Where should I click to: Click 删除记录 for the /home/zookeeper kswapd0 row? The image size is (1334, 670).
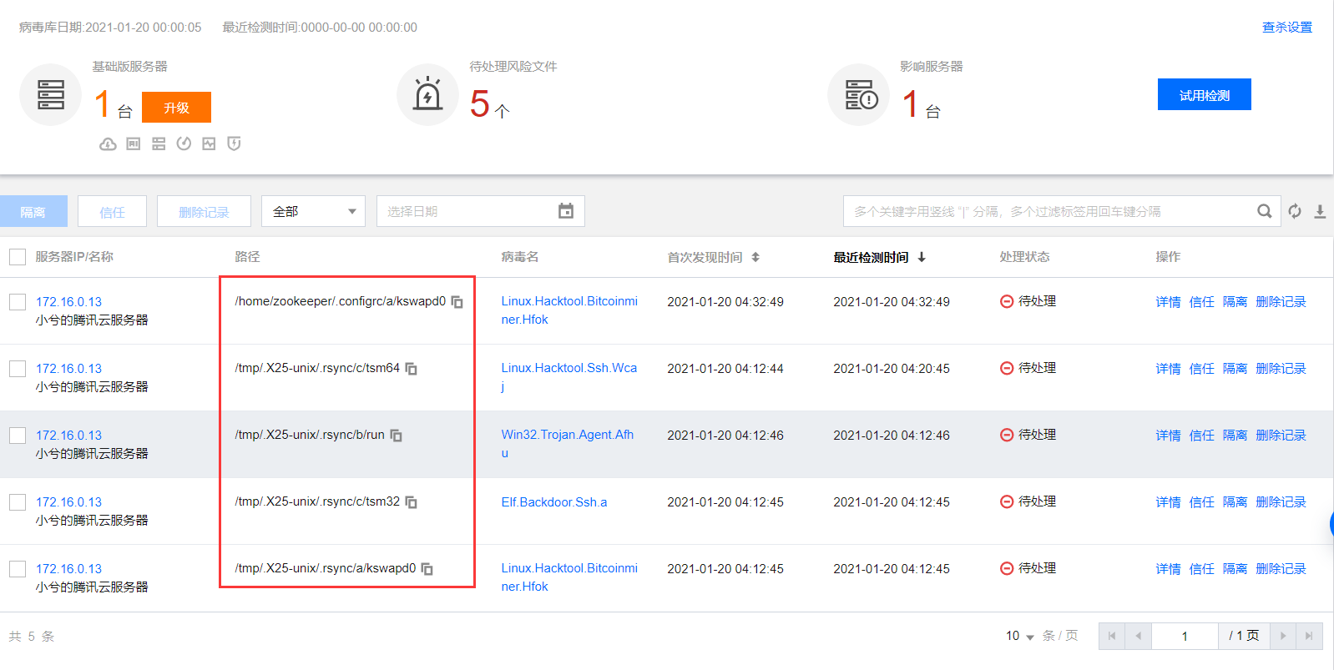(1281, 302)
